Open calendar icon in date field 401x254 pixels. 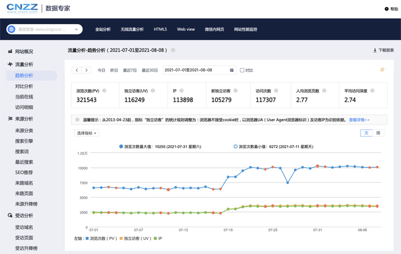231,70
